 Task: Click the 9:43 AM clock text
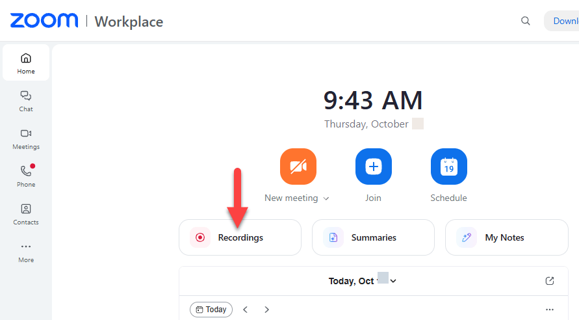point(373,101)
